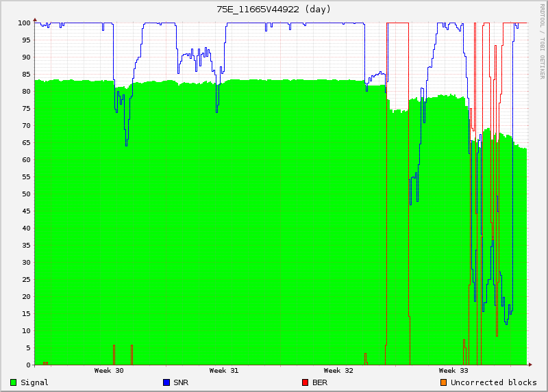This screenshot has height=392, width=548.
Task: Click the 90 y-axis value
Action: [x=26, y=57]
